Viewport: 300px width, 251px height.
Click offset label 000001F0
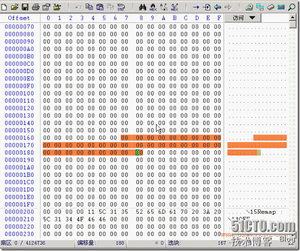click(x=19, y=204)
